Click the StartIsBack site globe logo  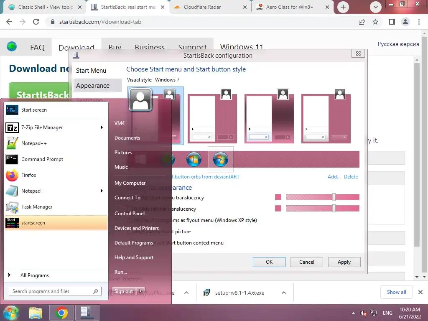pyautogui.click(x=12, y=47)
